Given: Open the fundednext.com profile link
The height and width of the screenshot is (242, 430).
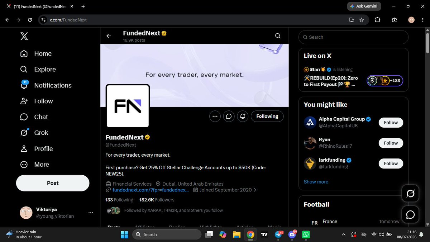Looking at the screenshot, I should 150,190.
